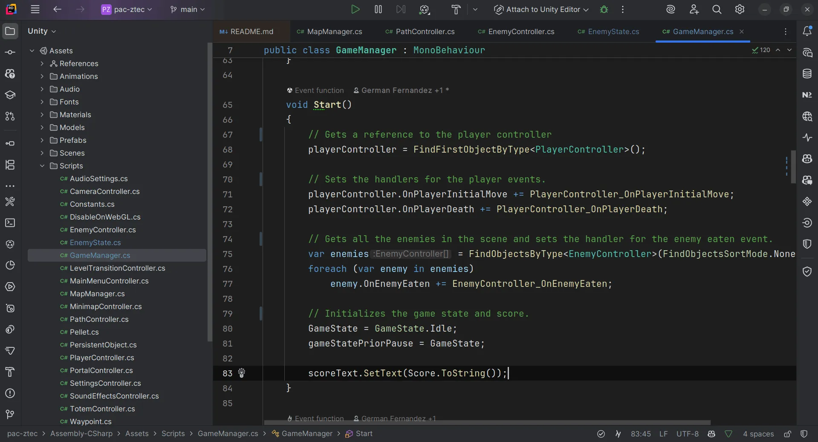Toggle the Project tool window folder icon
Viewport: 818px width, 442px height.
click(10, 31)
